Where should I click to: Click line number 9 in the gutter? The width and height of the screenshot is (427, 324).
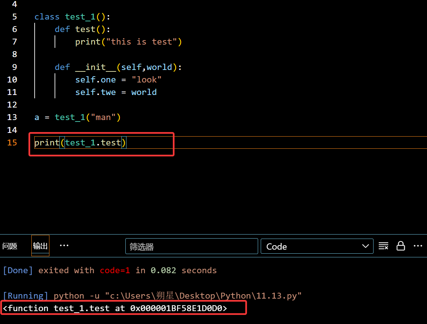14,67
